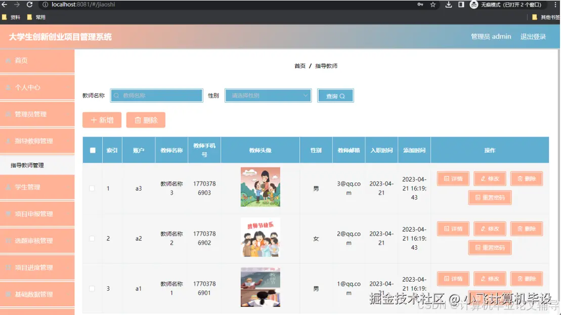
Task: Check the row checkbox for account a3
Action: (x=92, y=189)
